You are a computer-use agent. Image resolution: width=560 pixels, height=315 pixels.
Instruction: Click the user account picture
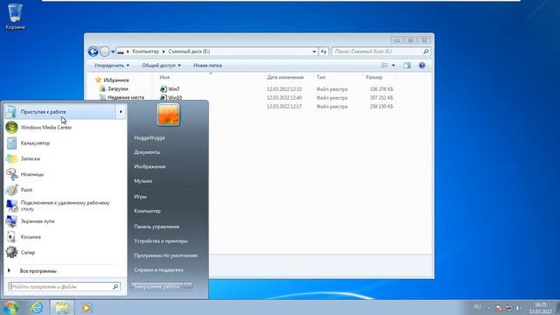pos(168,115)
